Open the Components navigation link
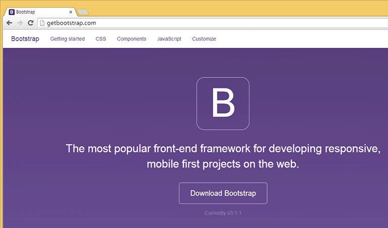Viewport: 388px width, 228px height. click(x=132, y=39)
